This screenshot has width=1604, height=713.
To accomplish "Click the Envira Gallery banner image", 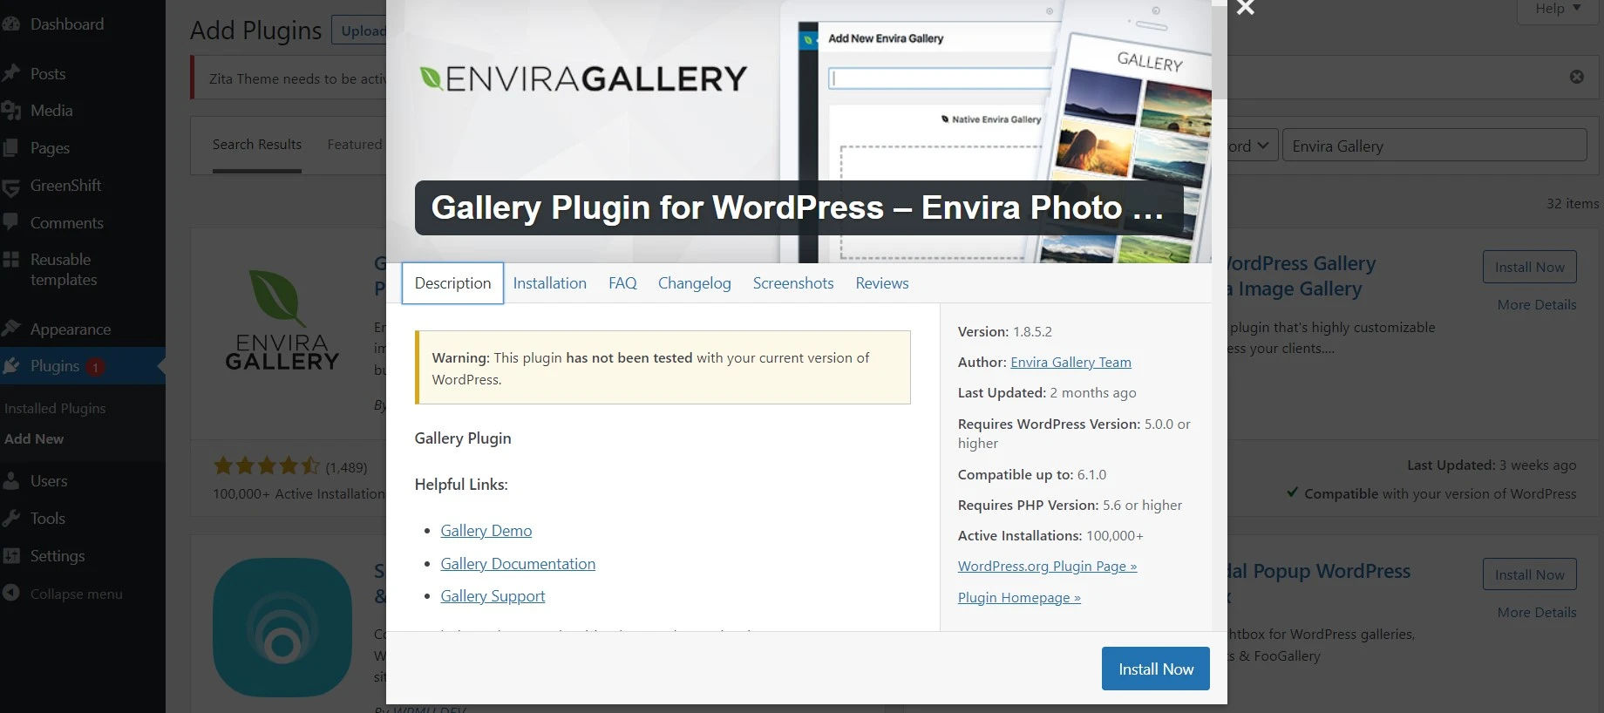I will click(799, 131).
